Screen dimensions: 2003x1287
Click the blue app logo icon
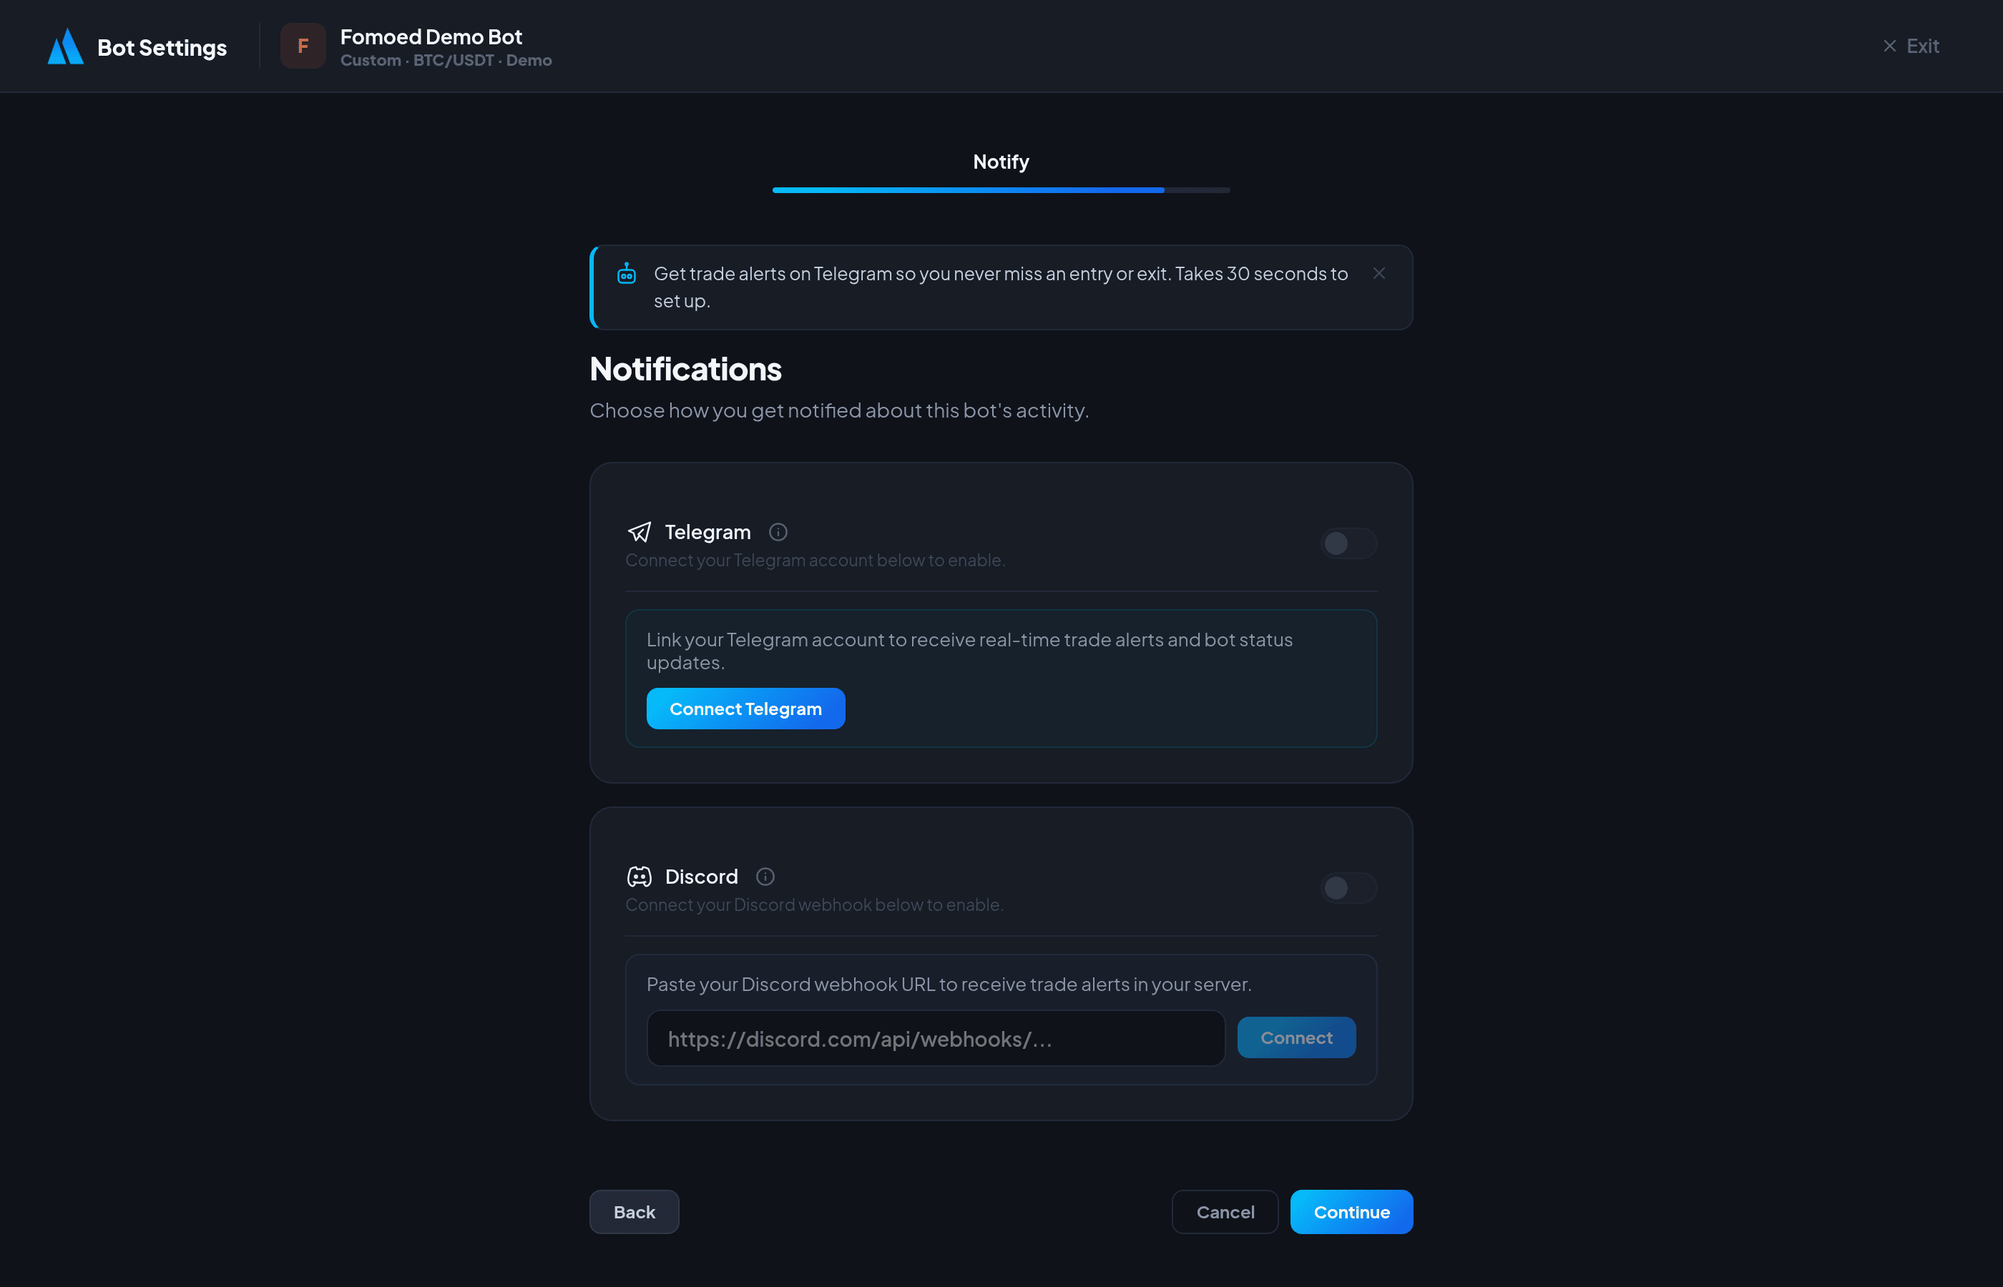pos(65,46)
